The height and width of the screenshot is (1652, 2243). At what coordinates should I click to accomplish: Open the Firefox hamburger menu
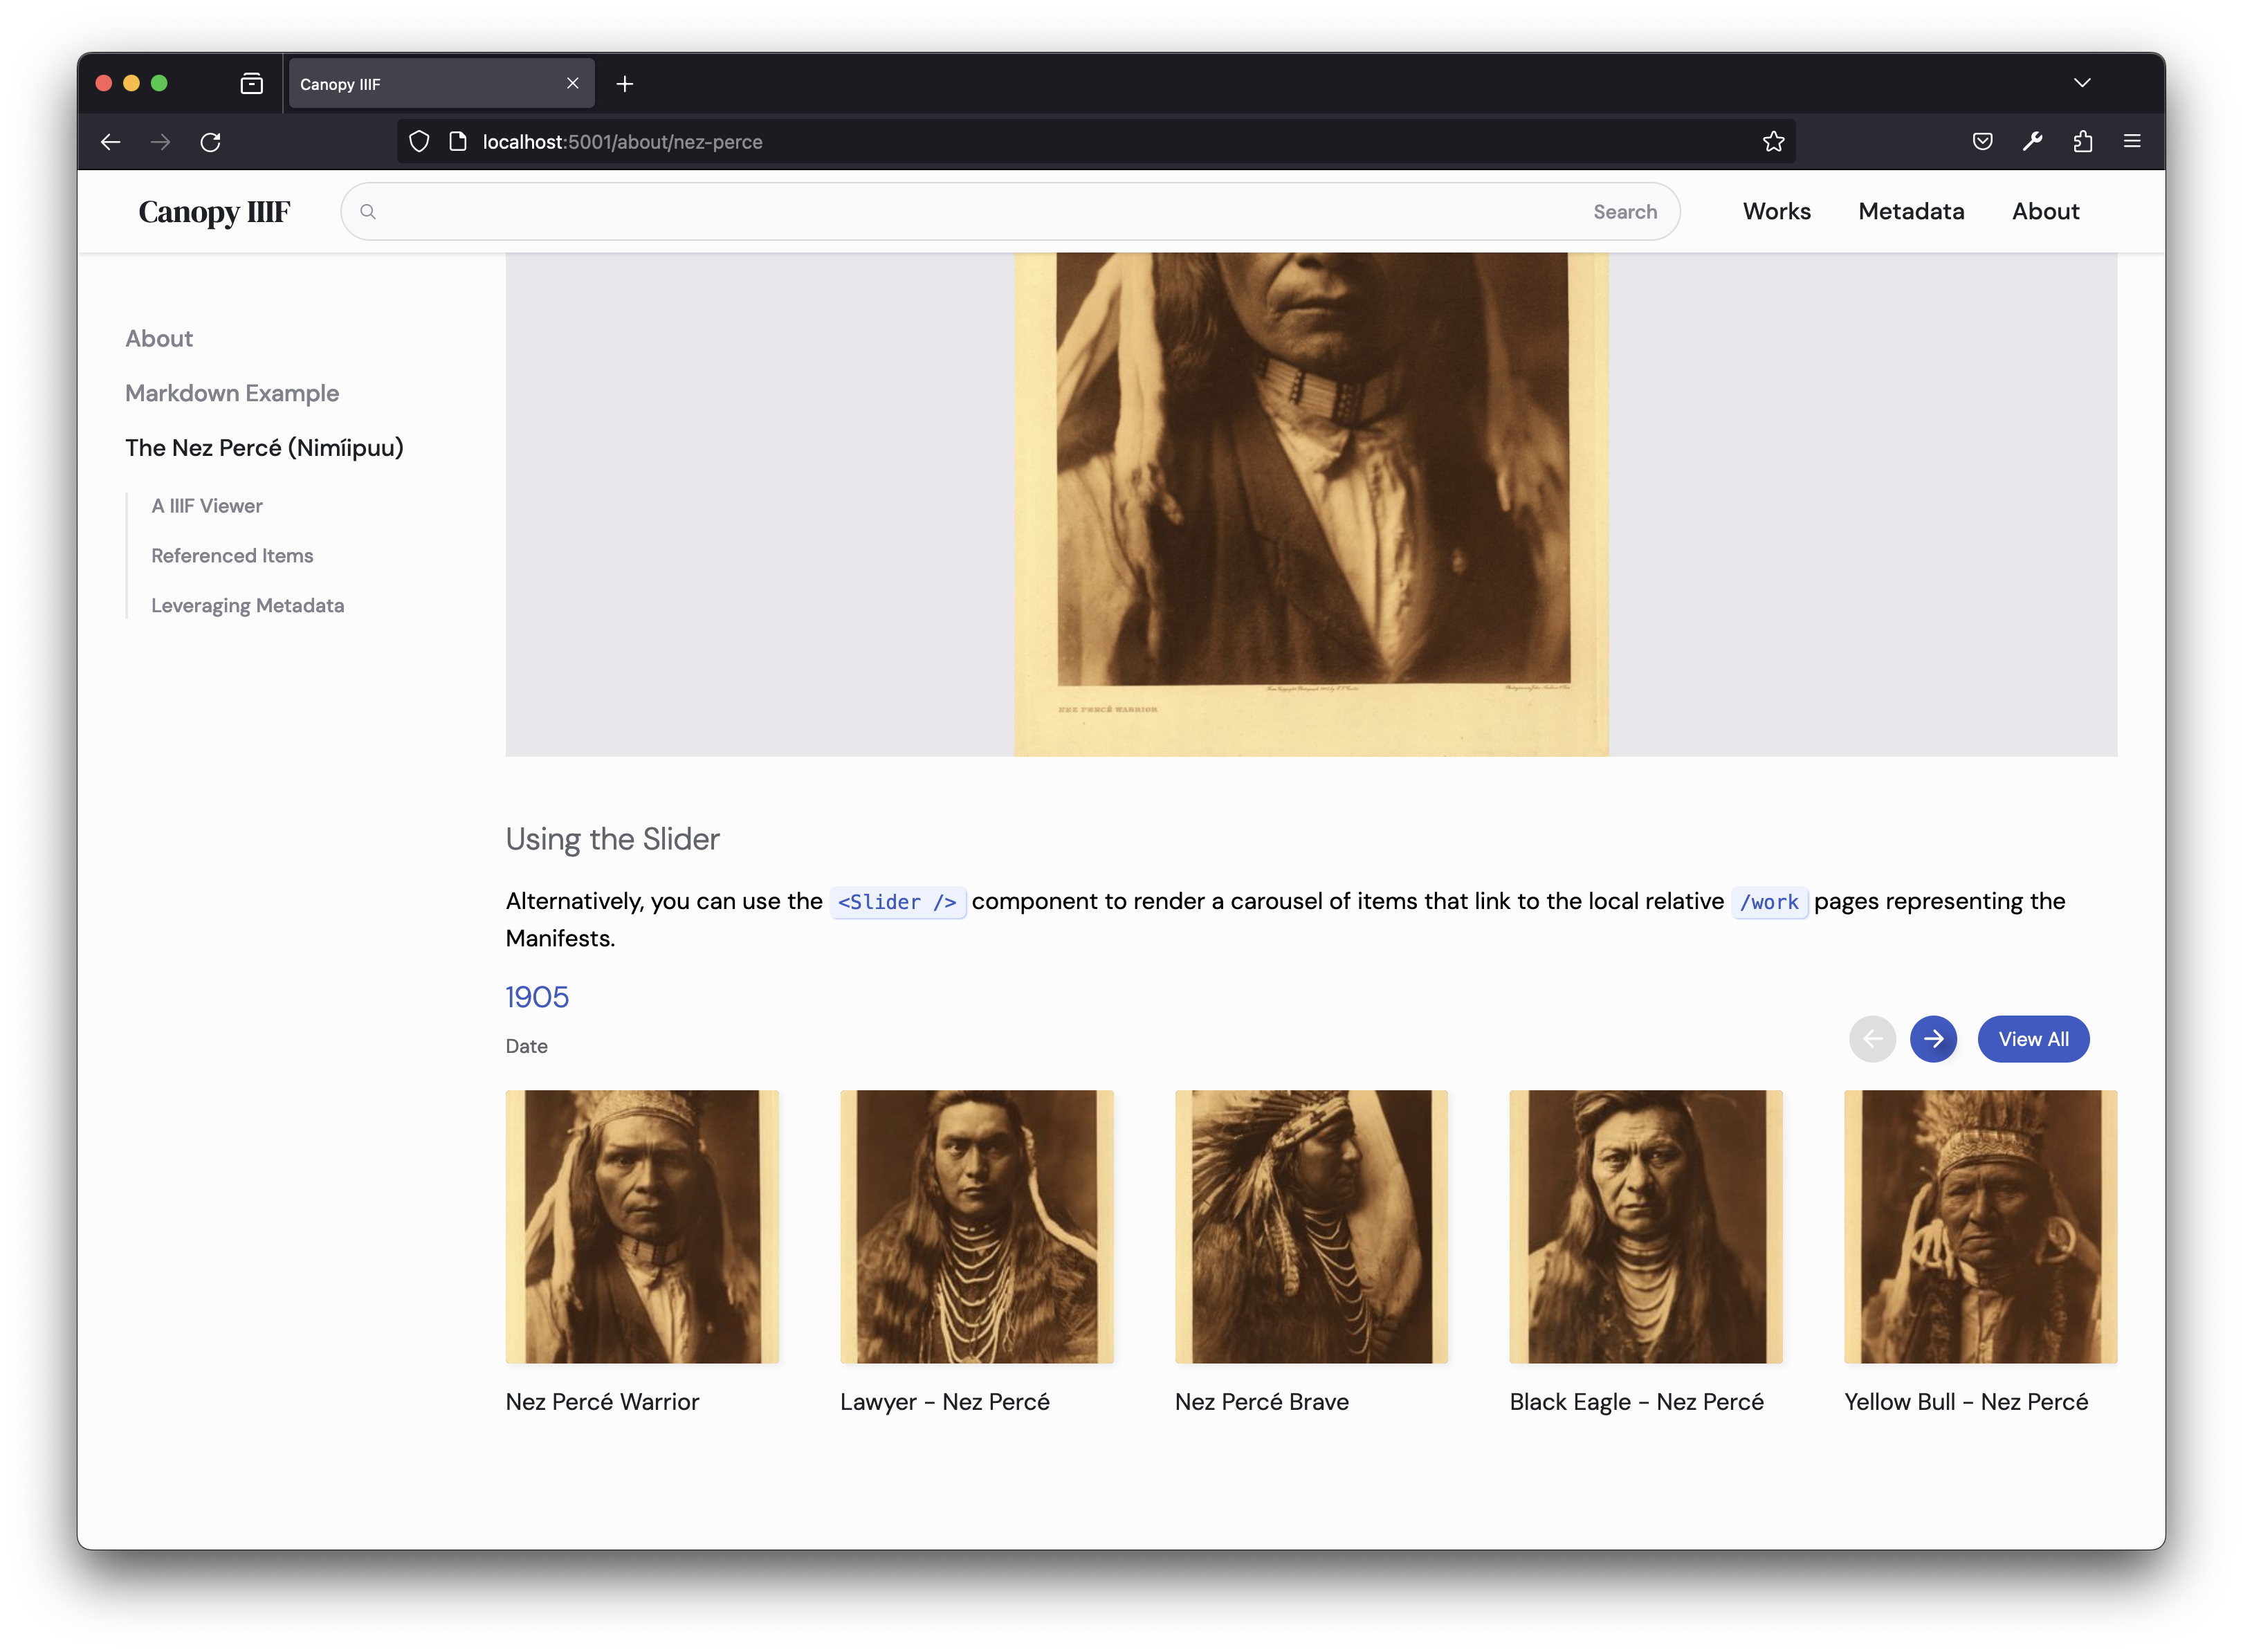pyautogui.click(x=2131, y=141)
